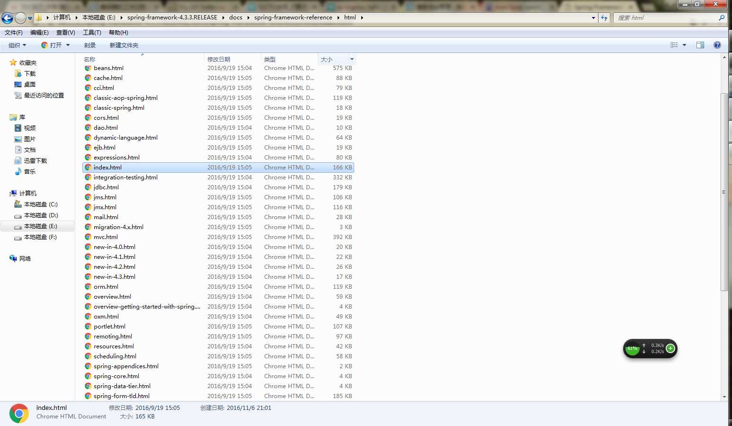Click the green plus button on speed widget
The height and width of the screenshot is (426, 732).
coord(670,348)
